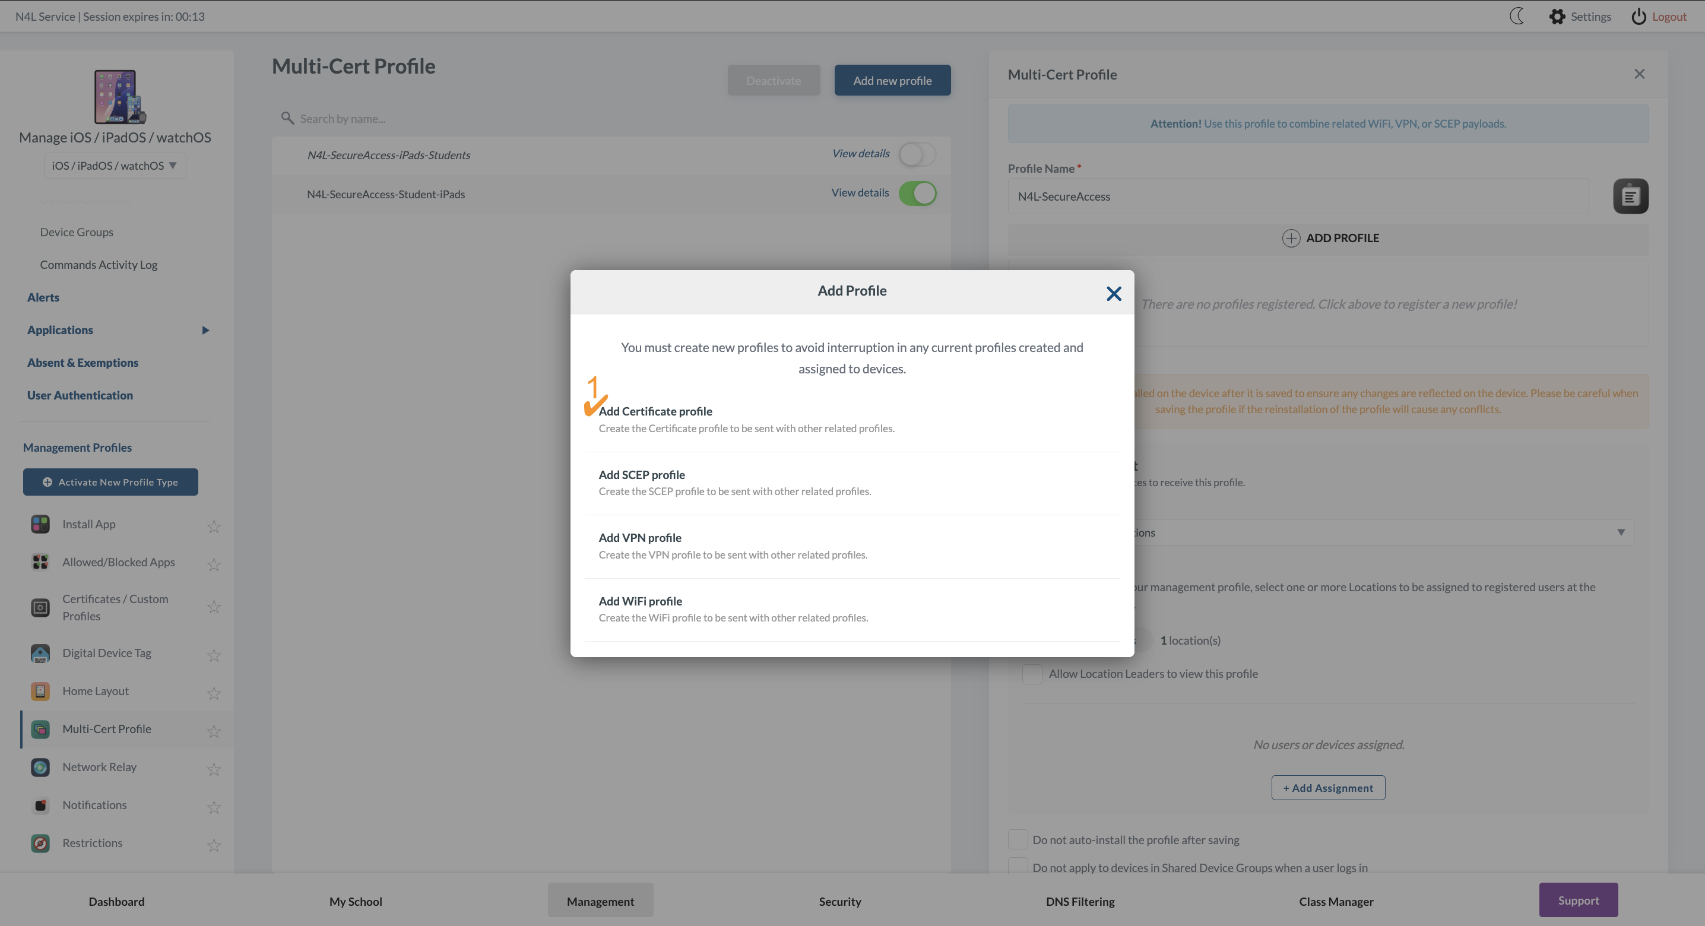The height and width of the screenshot is (926, 1705).
Task: Click the Digital Device Tag icon
Action: pyautogui.click(x=40, y=654)
